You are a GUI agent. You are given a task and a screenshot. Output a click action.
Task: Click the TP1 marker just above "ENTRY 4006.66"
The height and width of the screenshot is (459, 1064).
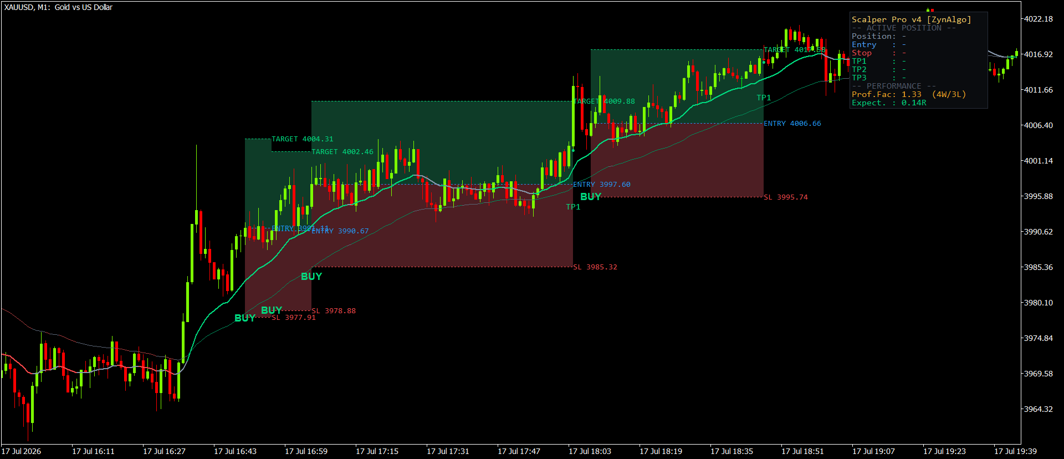click(x=764, y=98)
